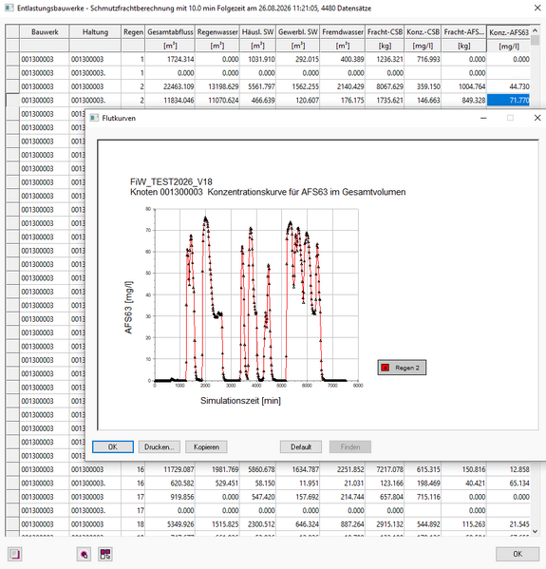Click the Konz.-CSB column header

[x=423, y=32]
